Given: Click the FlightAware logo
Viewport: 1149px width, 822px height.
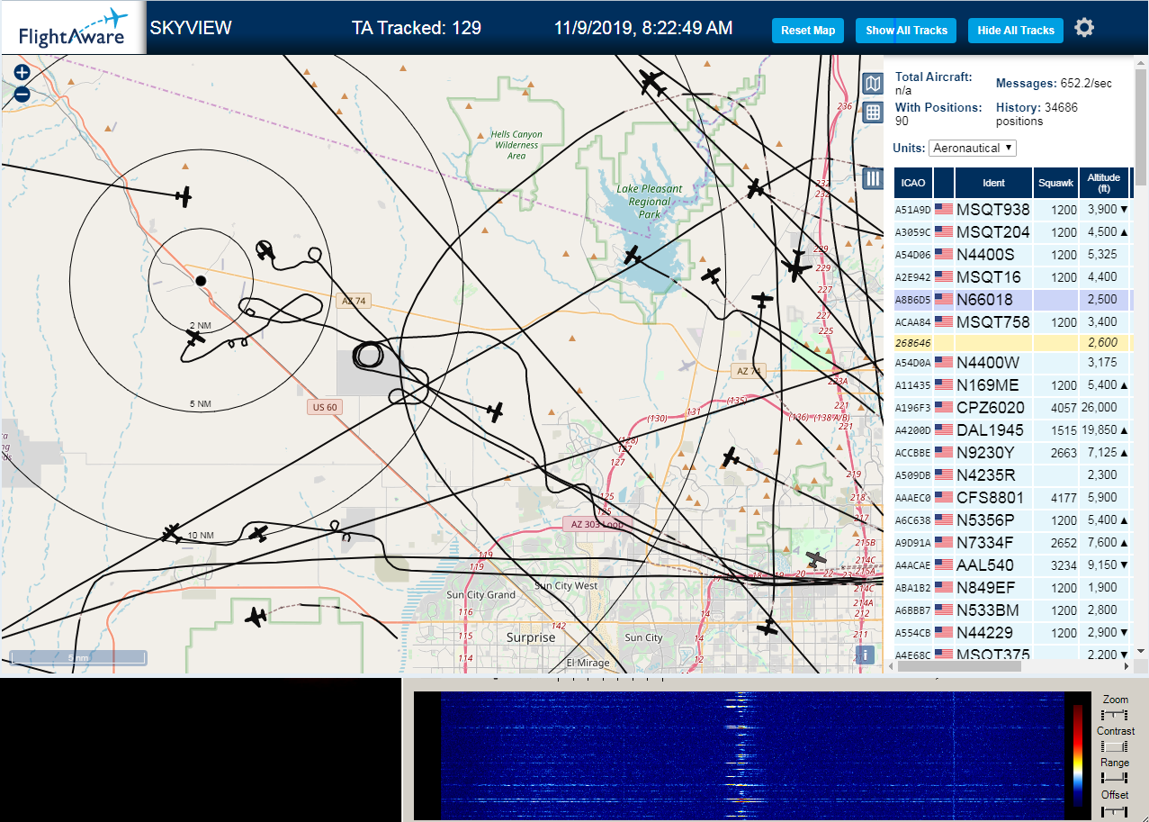Looking at the screenshot, I should pyautogui.click(x=72, y=28).
